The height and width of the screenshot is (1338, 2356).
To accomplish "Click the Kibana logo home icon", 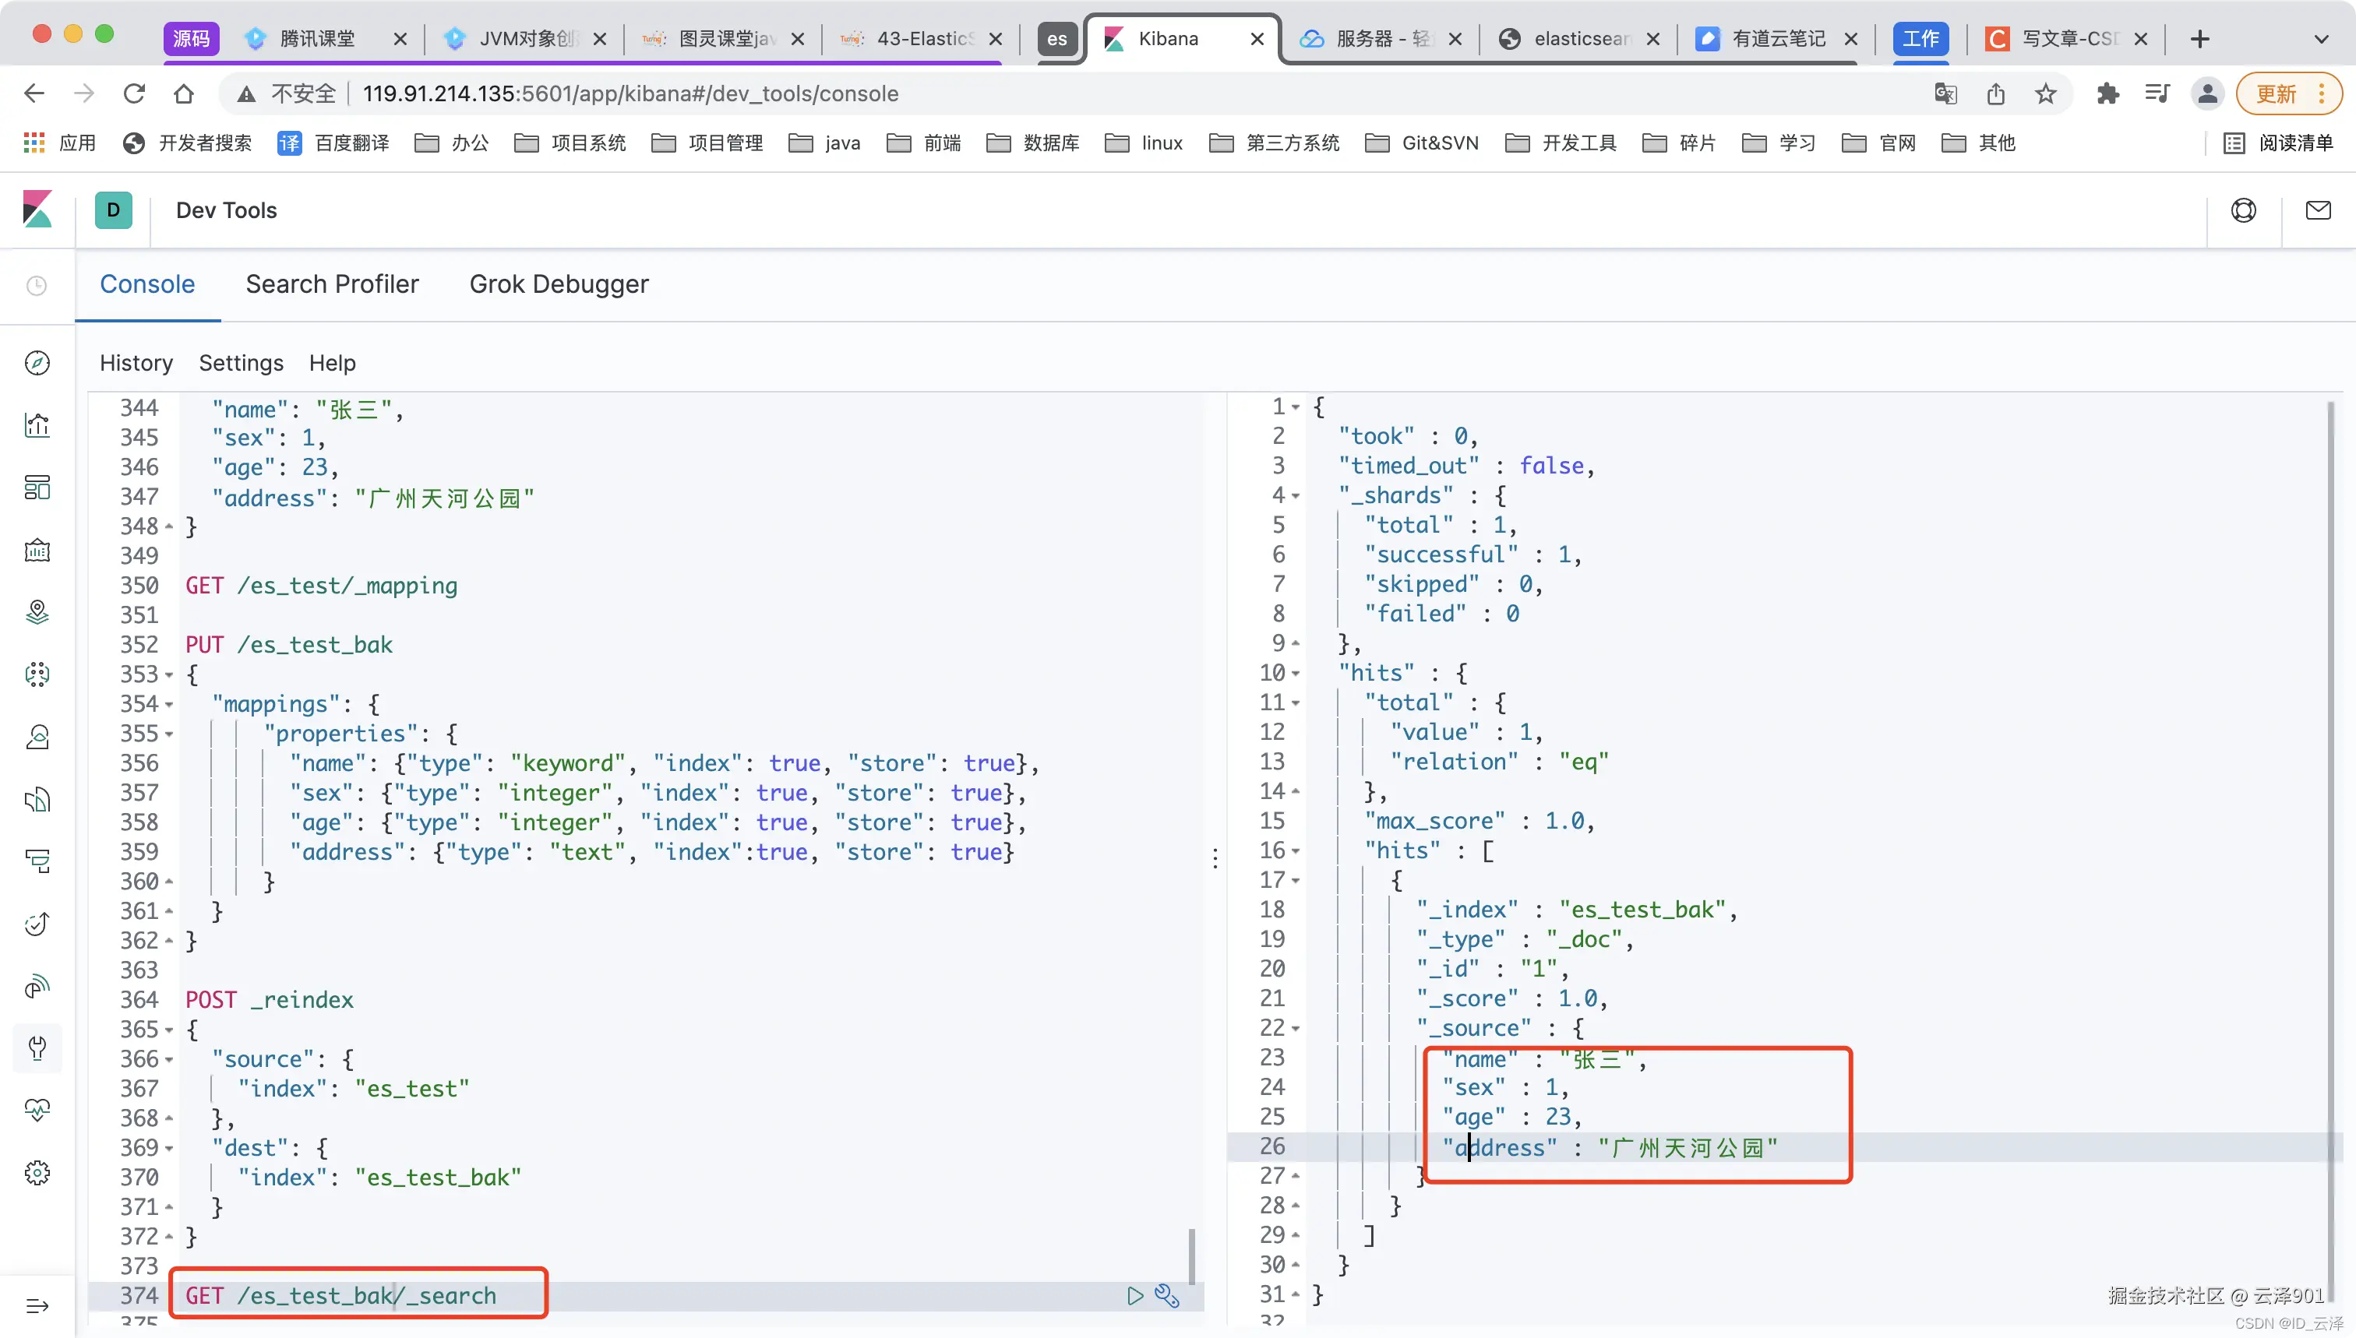I will (x=37, y=210).
